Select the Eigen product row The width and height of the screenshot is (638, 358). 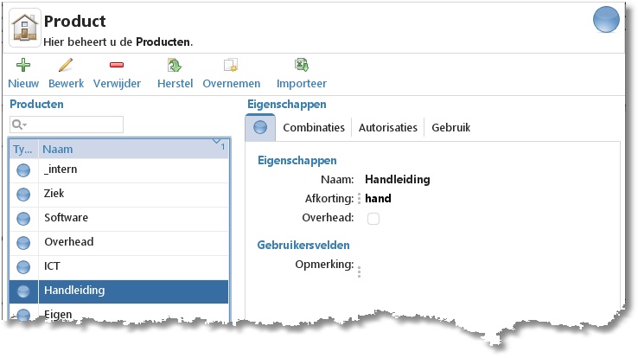118,314
